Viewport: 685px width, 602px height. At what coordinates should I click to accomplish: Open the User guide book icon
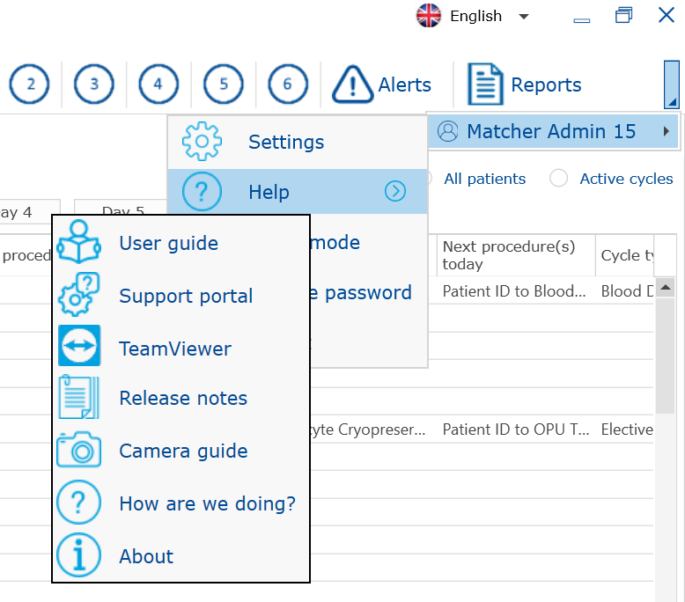pyautogui.click(x=78, y=244)
